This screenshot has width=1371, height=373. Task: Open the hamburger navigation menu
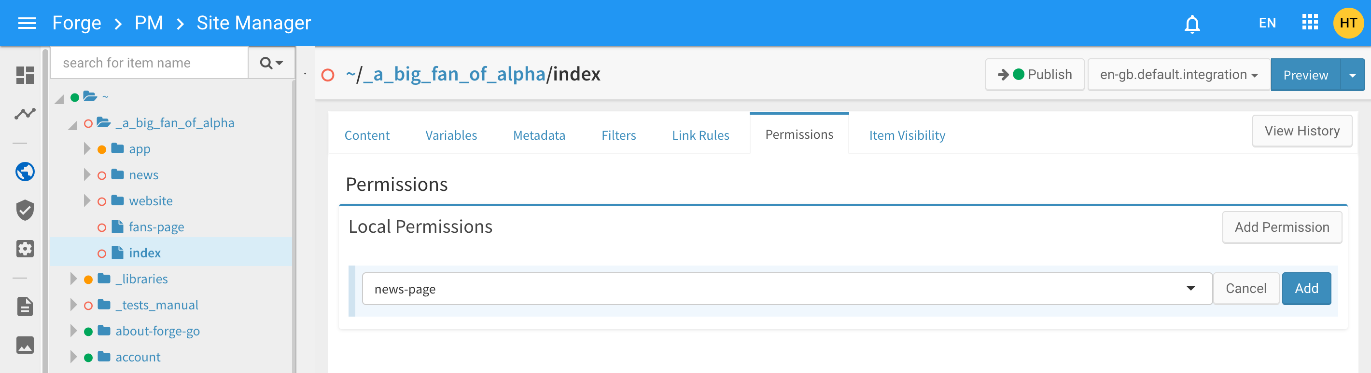pos(27,24)
